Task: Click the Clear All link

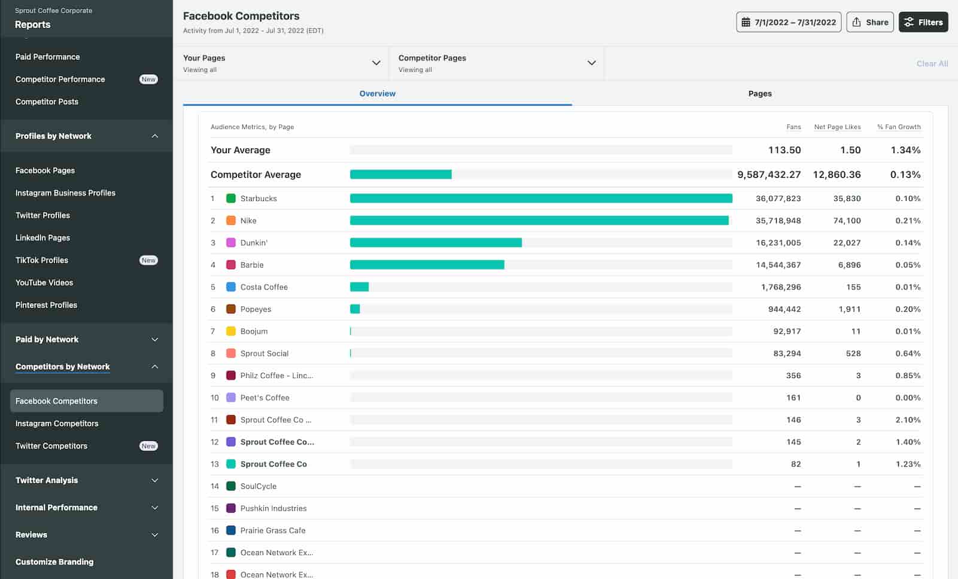Action: (932, 63)
